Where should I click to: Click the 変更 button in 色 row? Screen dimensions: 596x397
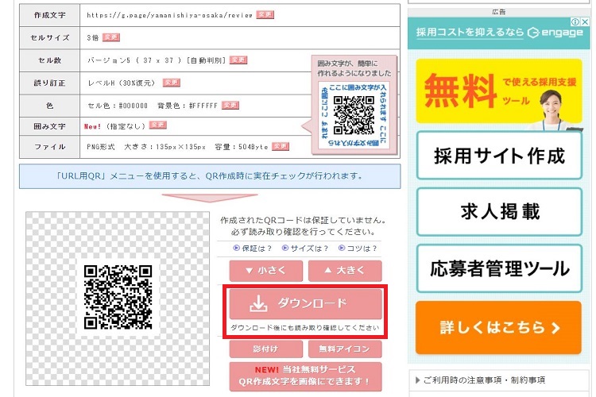click(x=230, y=106)
